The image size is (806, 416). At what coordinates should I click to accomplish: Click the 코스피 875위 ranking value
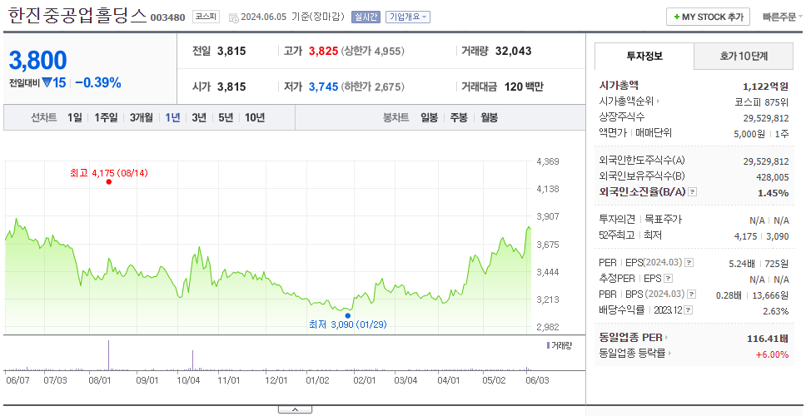click(762, 102)
